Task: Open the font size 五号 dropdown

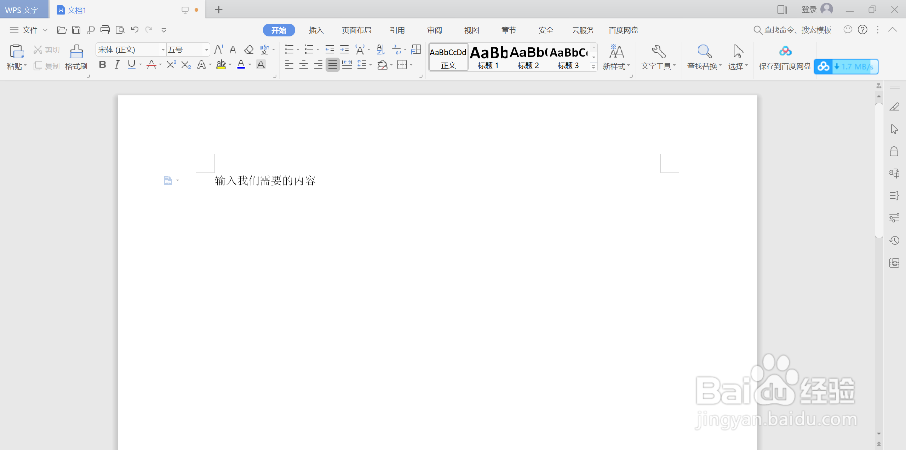Action: (206, 50)
